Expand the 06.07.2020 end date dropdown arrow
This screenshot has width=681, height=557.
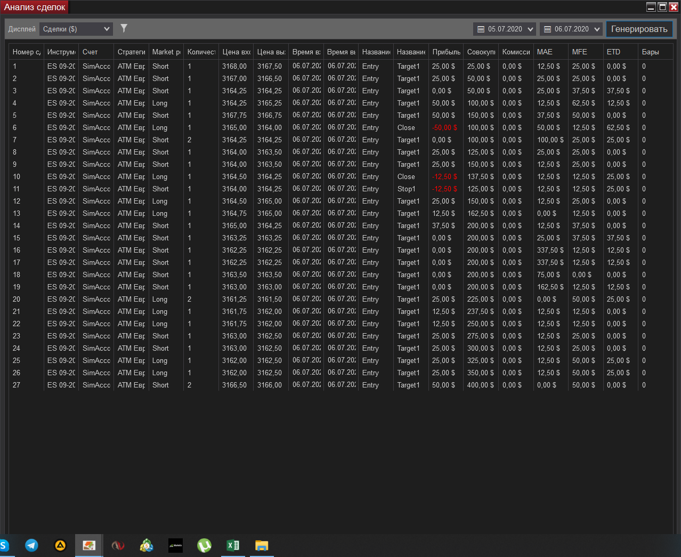(597, 29)
